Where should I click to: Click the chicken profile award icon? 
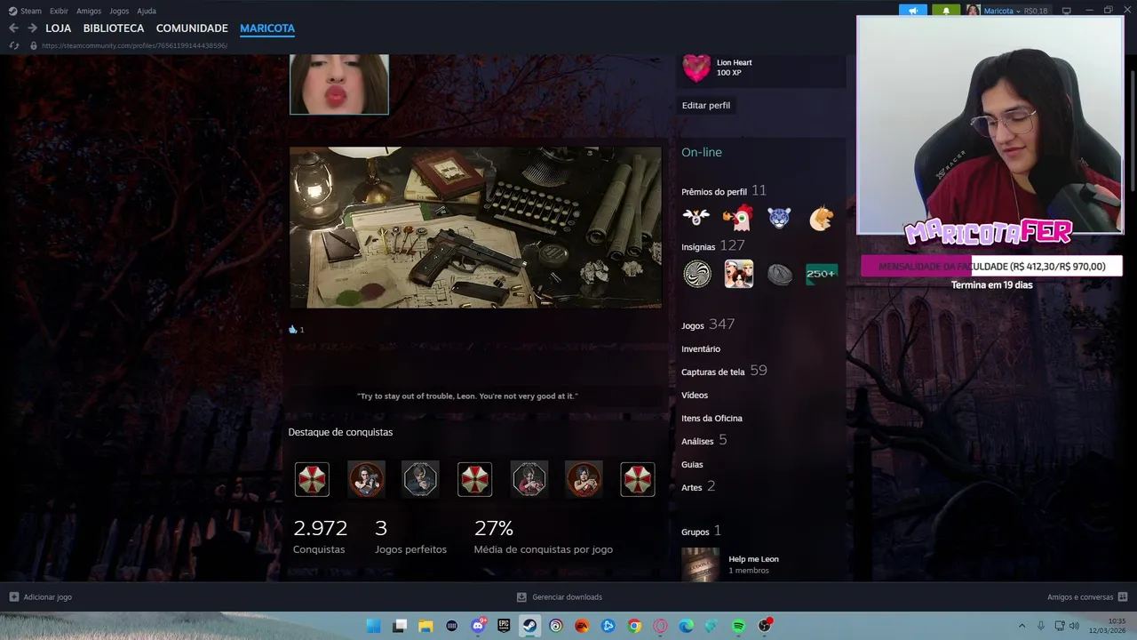point(737,218)
